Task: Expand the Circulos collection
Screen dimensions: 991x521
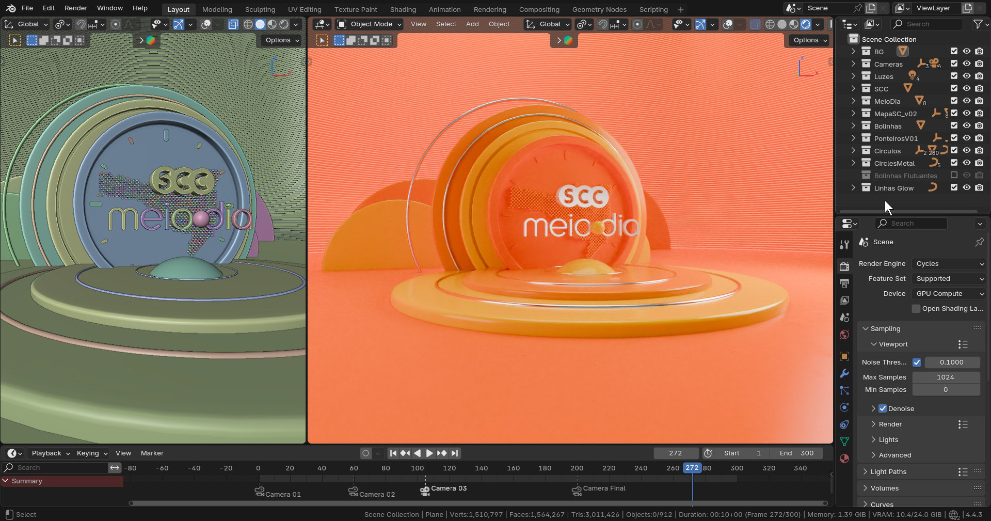Action: (x=853, y=151)
